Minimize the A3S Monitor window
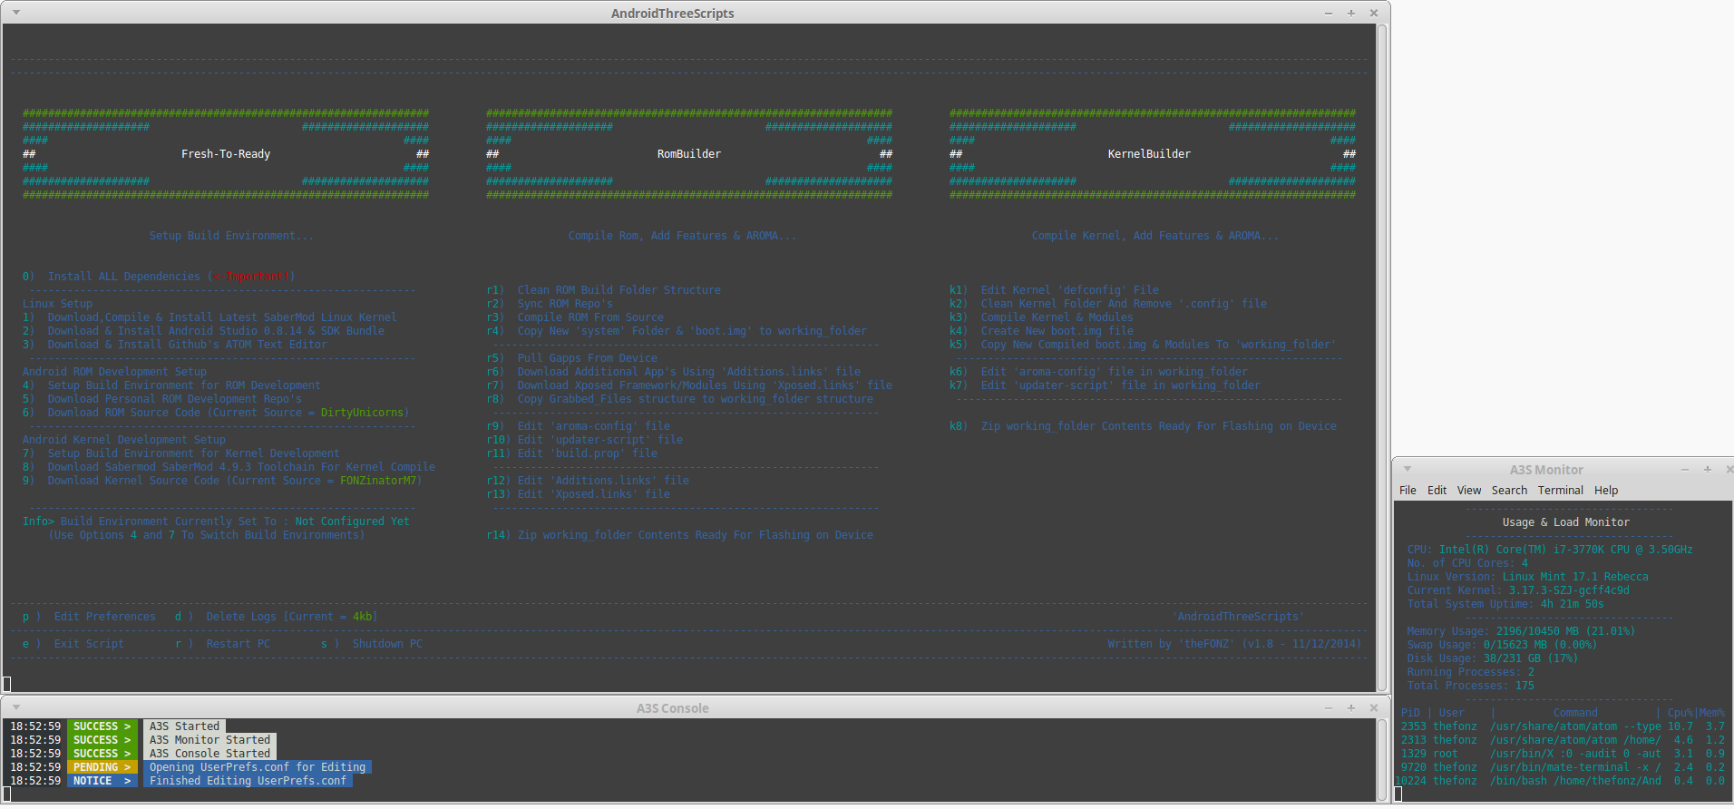Screen dimensions: 1734x809 tap(1685, 469)
